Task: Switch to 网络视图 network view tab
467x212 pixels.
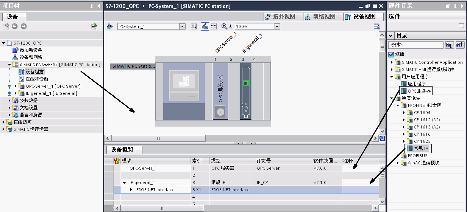Action: click(324, 17)
